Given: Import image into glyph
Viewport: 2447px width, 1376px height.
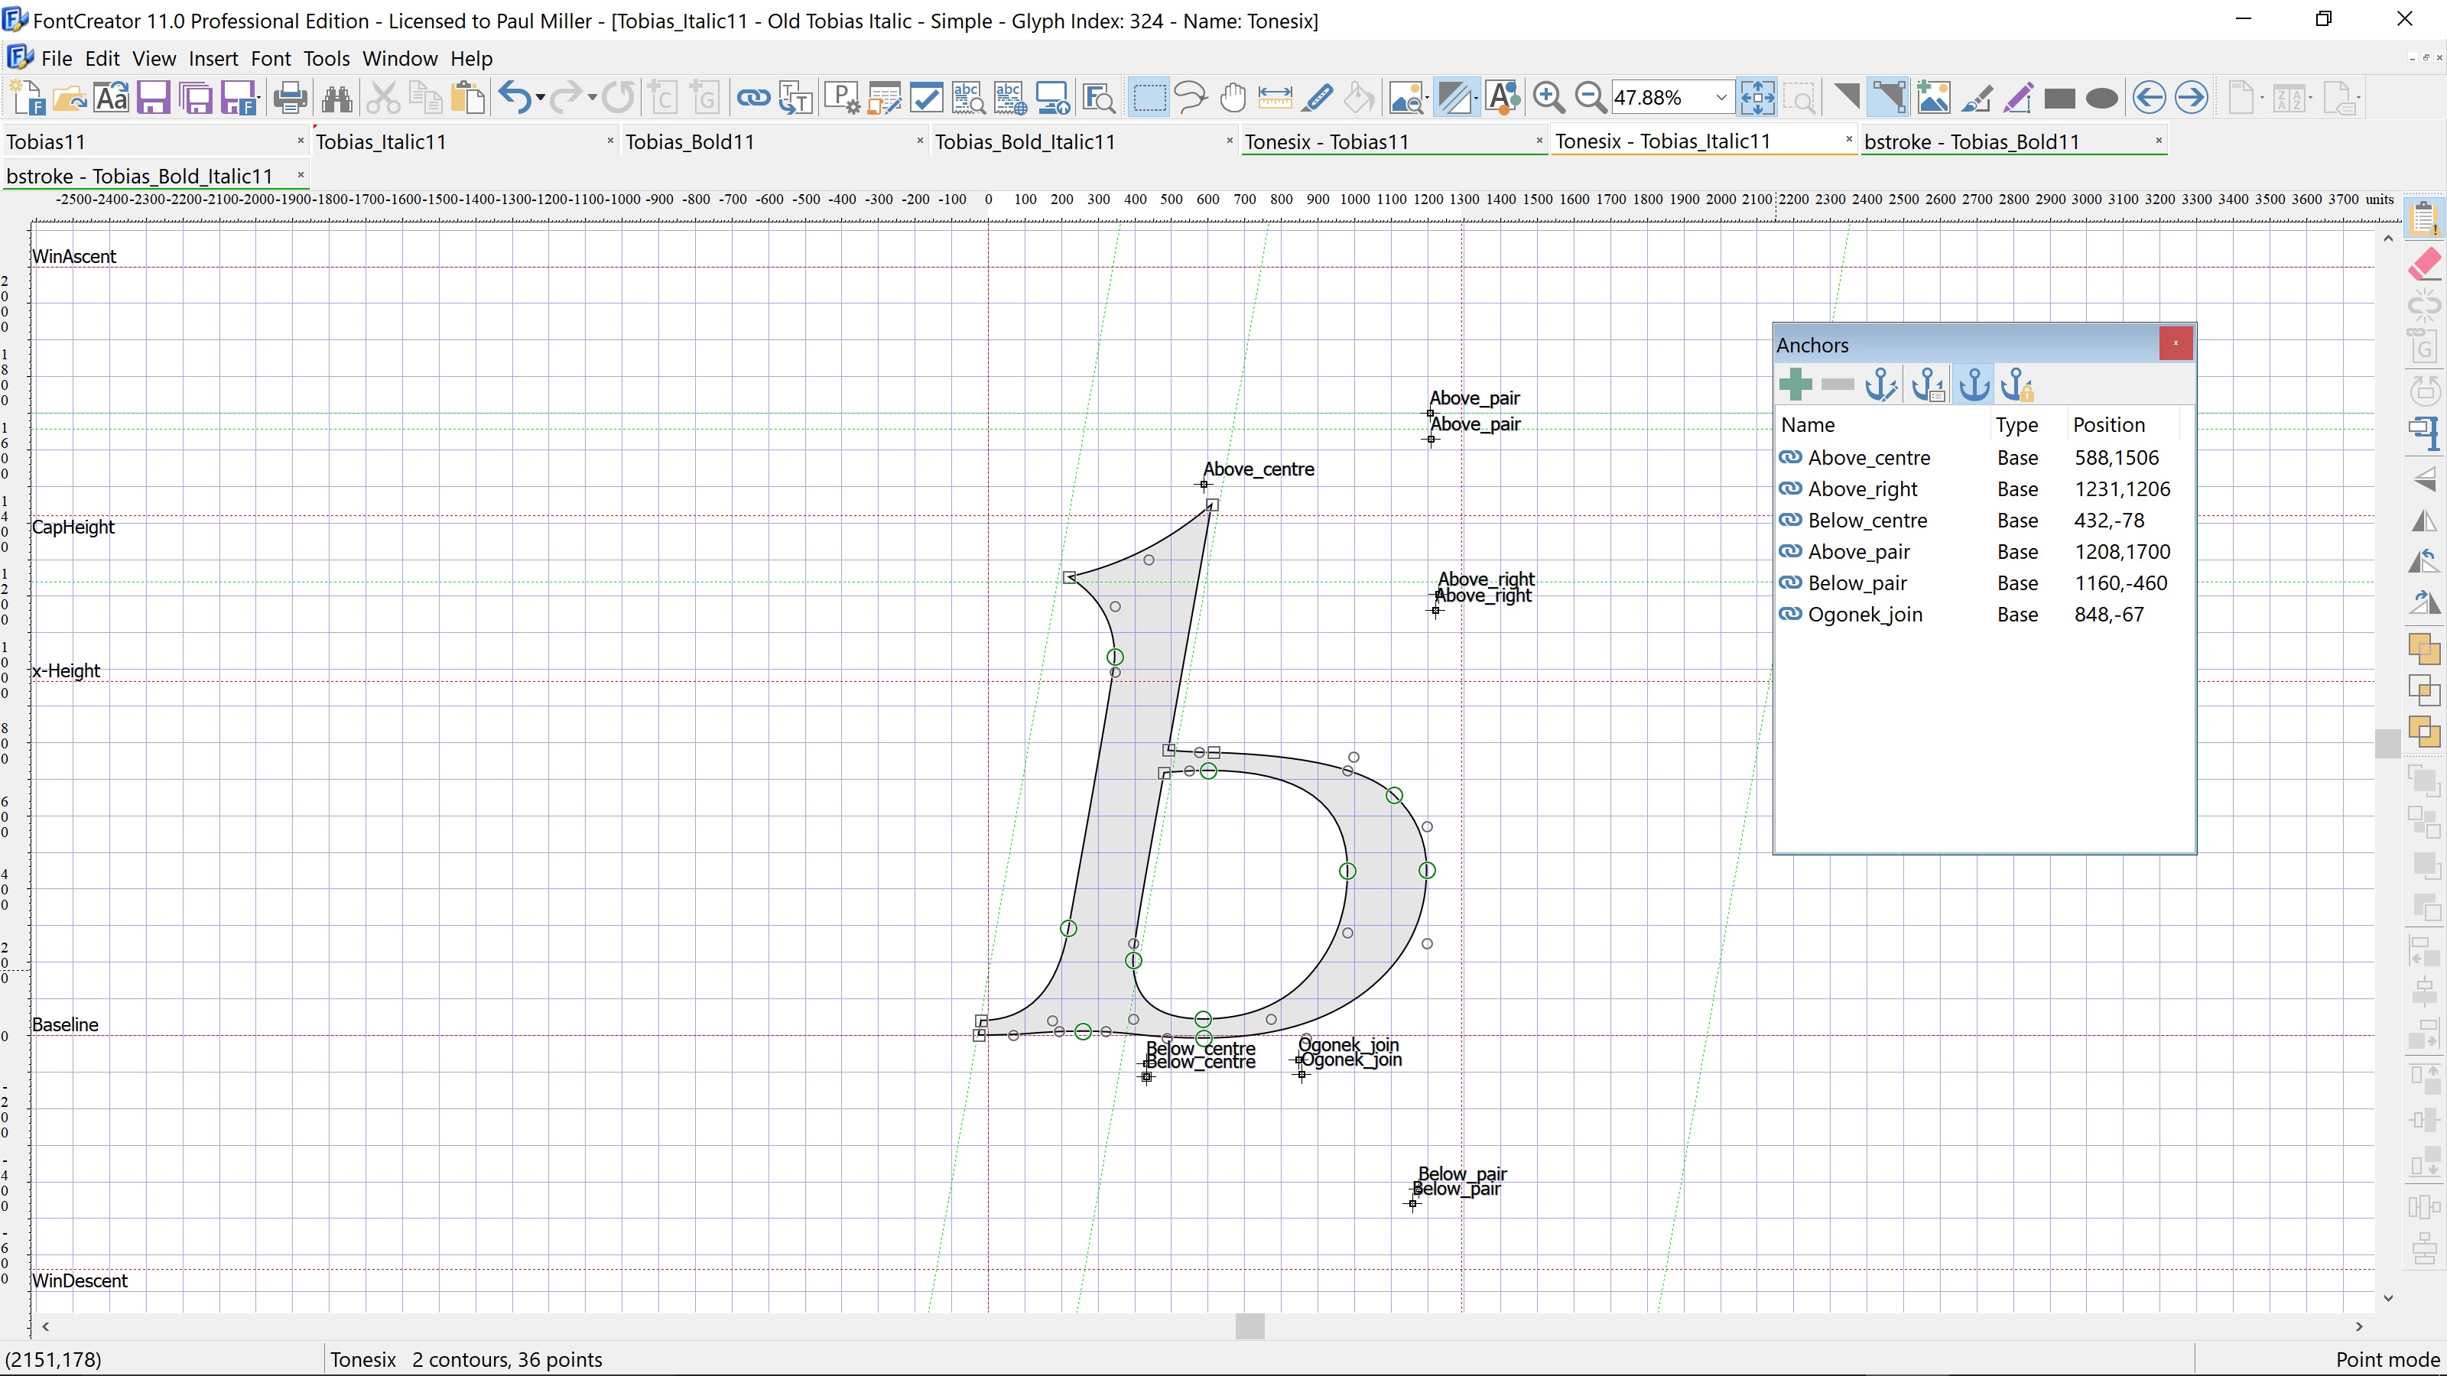Looking at the screenshot, I should (1933, 97).
